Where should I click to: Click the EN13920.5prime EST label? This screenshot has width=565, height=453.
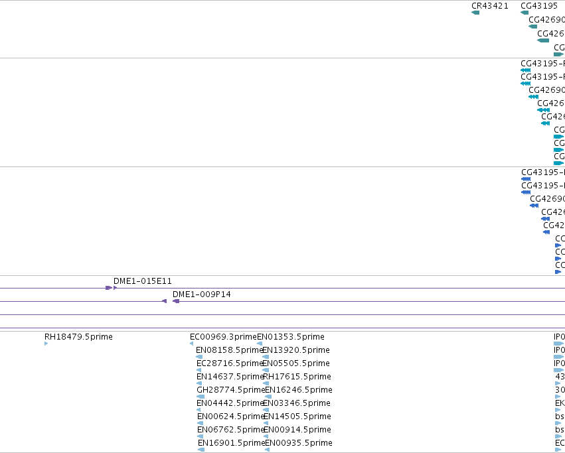coord(296,350)
